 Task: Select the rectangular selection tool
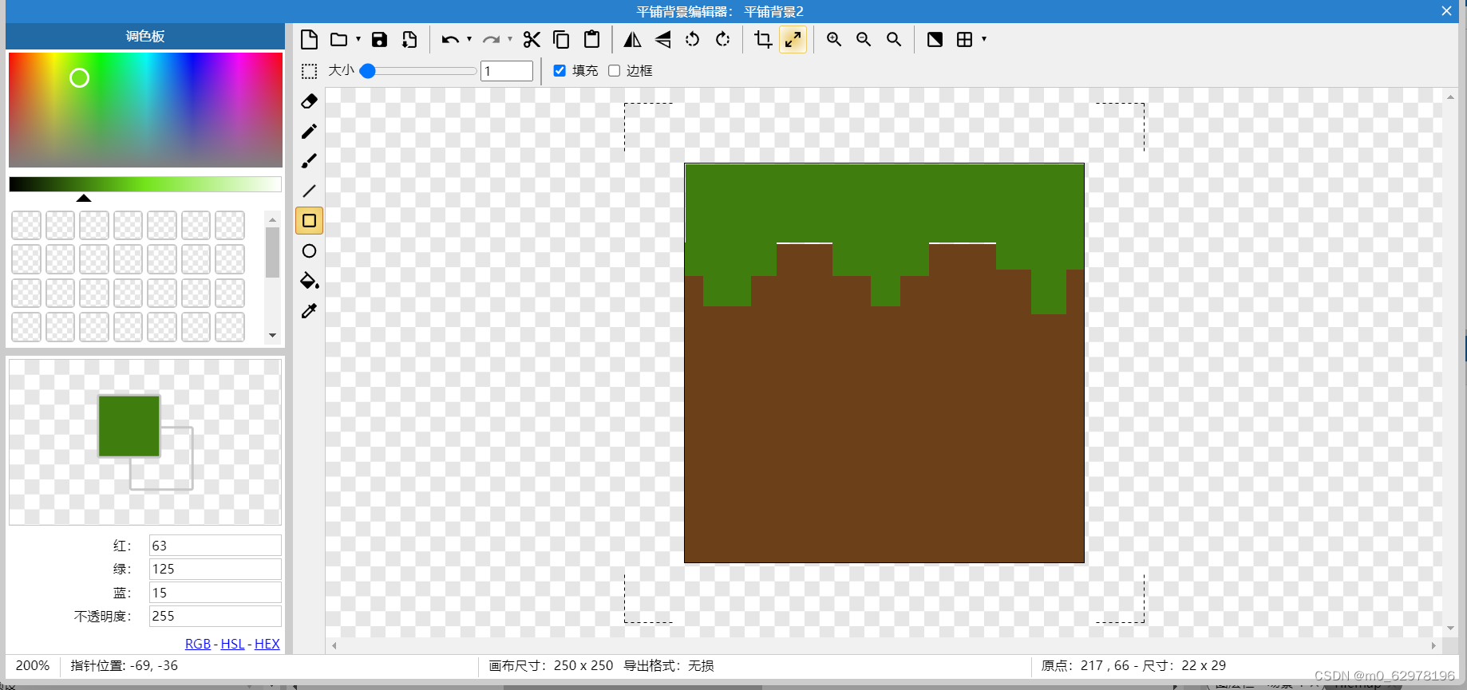[x=309, y=71]
